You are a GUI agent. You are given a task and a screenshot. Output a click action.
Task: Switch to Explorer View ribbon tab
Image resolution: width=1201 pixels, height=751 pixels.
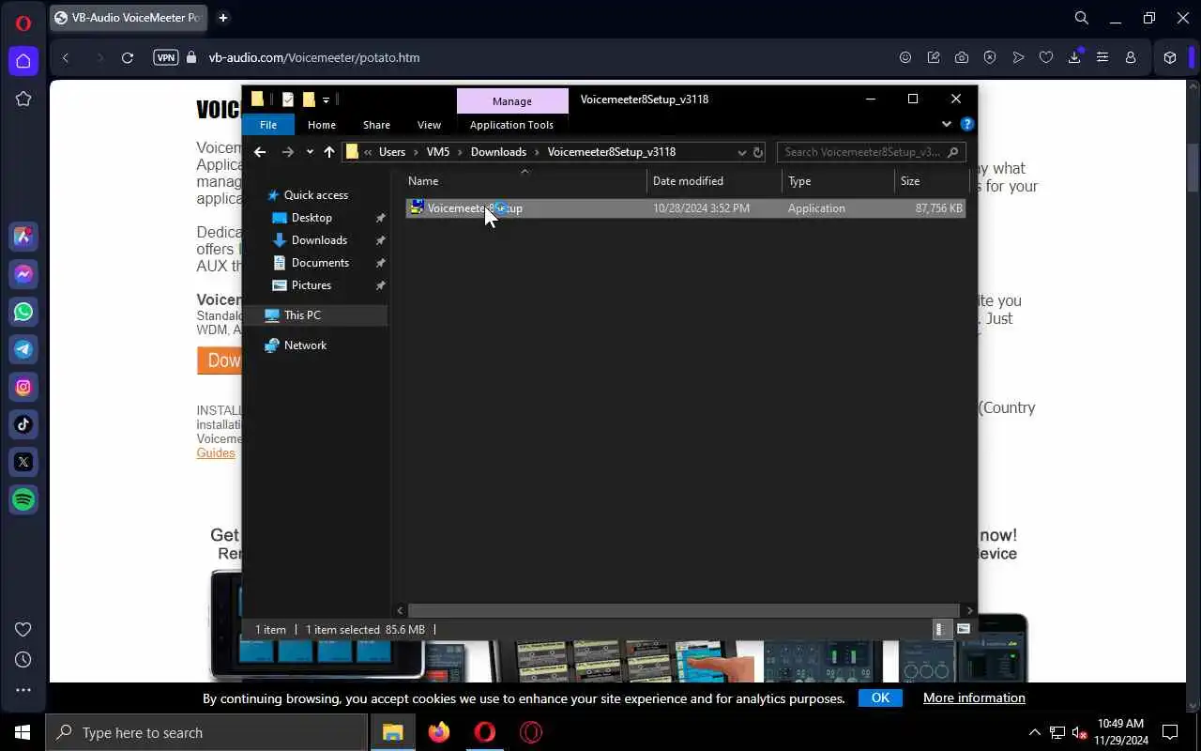coord(429,125)
